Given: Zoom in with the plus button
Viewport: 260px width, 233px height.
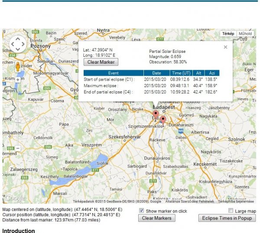Looking at the screenshot, I should [x=18, y=80].
